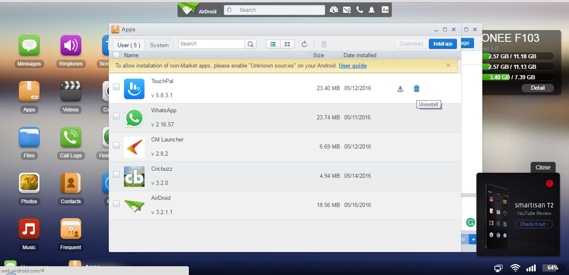Click the AirDroid logo in top bar
The height and width of the screenshot is (275, 569).
coord(198,10)
